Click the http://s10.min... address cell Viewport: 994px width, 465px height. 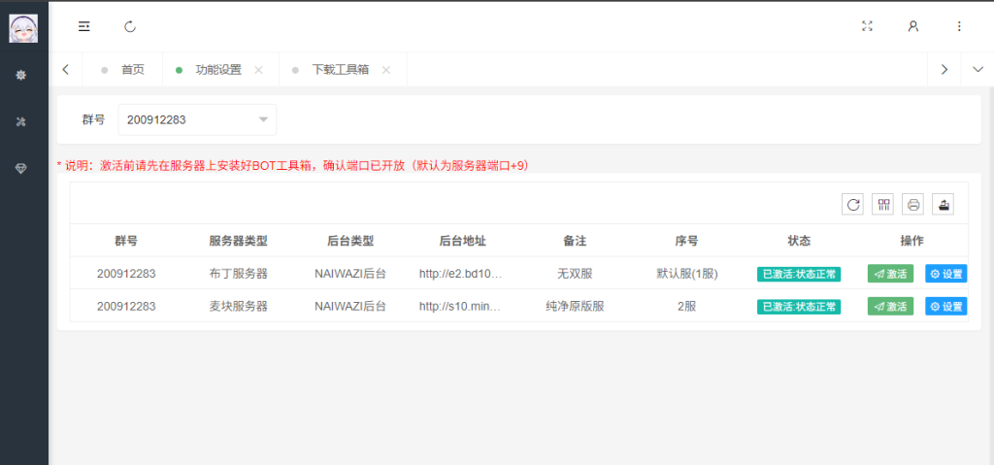463,306
